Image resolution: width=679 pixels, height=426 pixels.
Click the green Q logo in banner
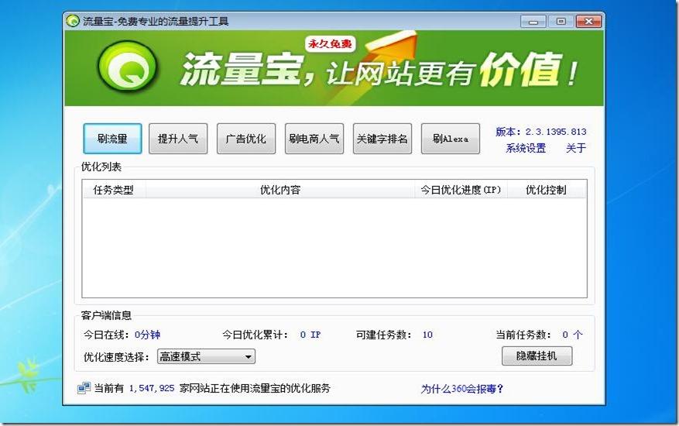point(127,68)
